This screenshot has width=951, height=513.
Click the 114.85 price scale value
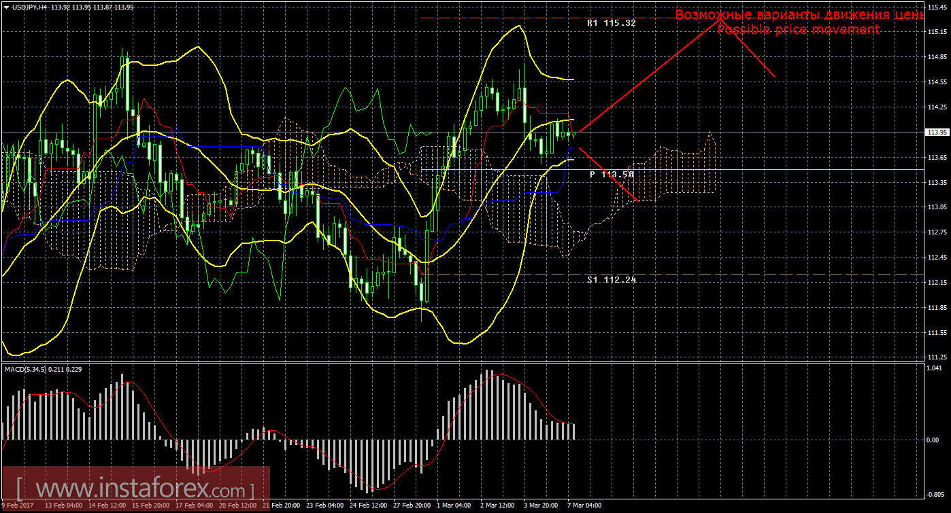click(938, 57)
